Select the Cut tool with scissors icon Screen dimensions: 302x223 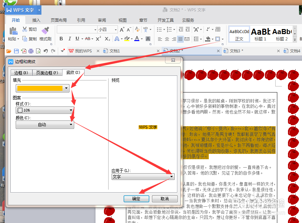click(29, 29)
